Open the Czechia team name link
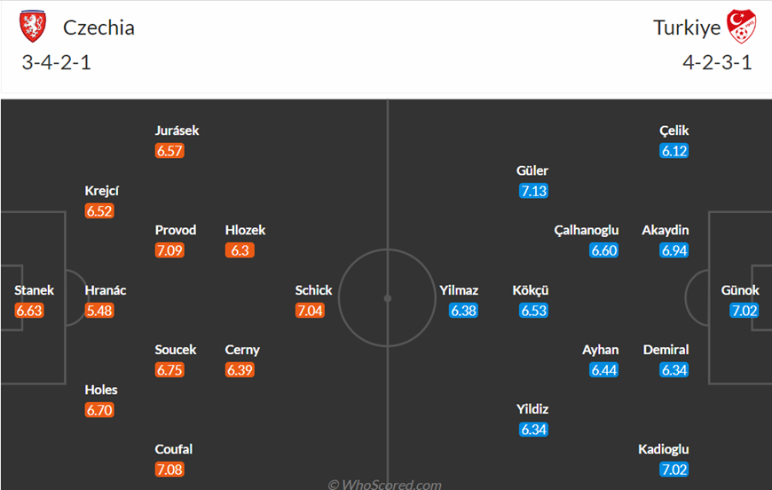772x490 pixels. [98, 28]
